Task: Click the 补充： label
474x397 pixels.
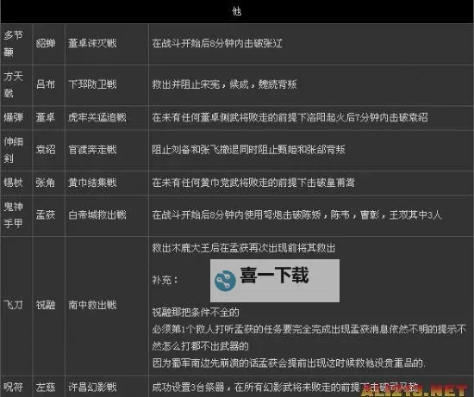Action: coord(165,280)
